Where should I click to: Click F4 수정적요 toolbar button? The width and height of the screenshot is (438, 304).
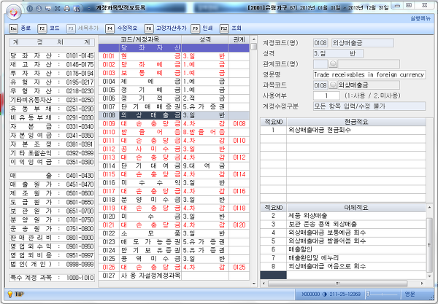[x=123, y=26]
